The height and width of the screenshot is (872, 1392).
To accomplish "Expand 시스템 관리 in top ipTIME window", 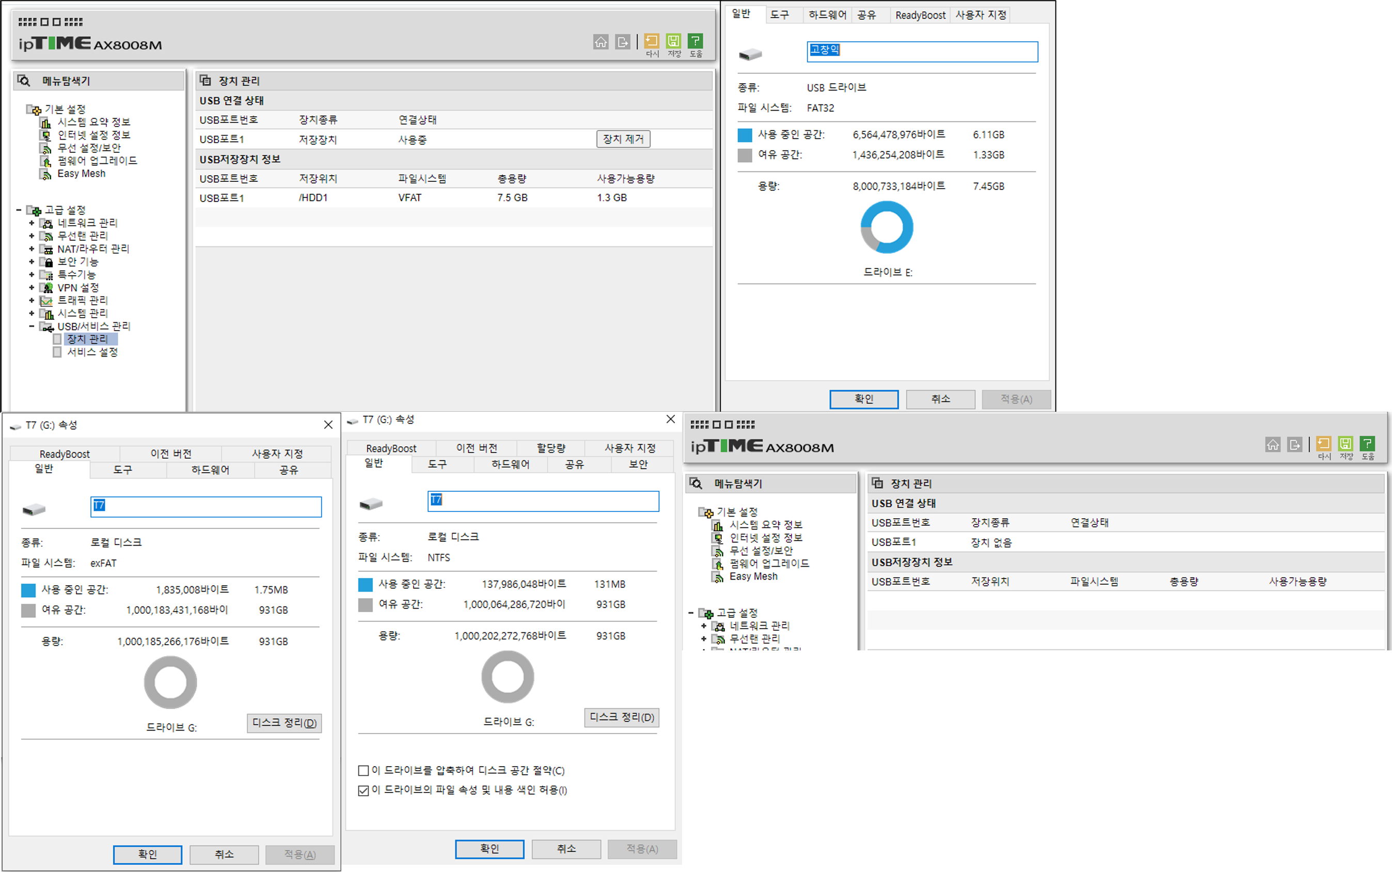I will 31,313.
